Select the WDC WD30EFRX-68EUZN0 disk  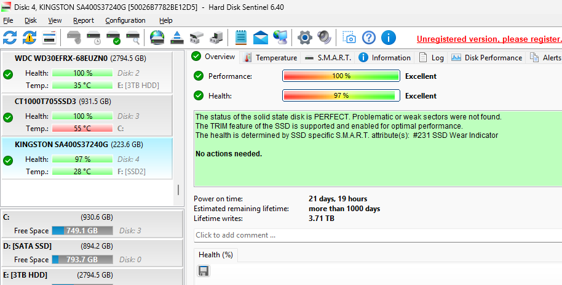coord(87,72)
